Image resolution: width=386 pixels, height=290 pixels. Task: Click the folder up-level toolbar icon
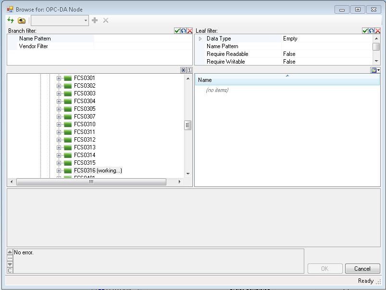click(x=22, y=20)
